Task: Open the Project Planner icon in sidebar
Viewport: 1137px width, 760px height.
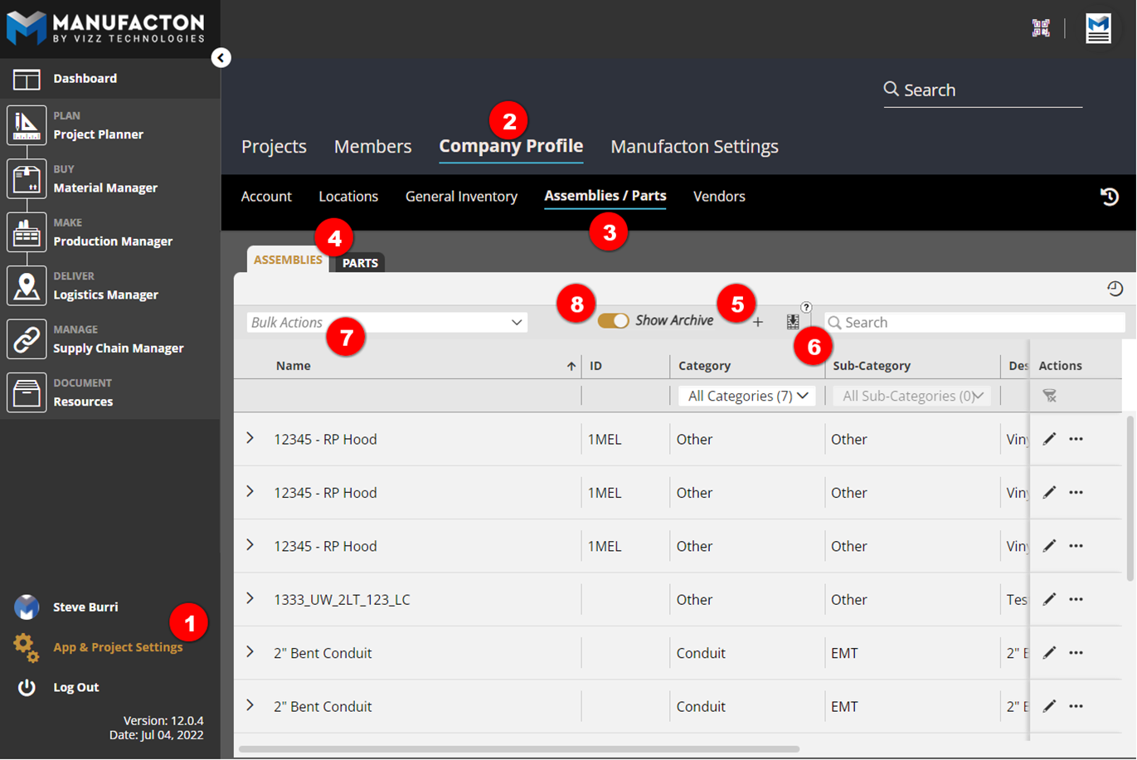Action: (x=27, y=125)
